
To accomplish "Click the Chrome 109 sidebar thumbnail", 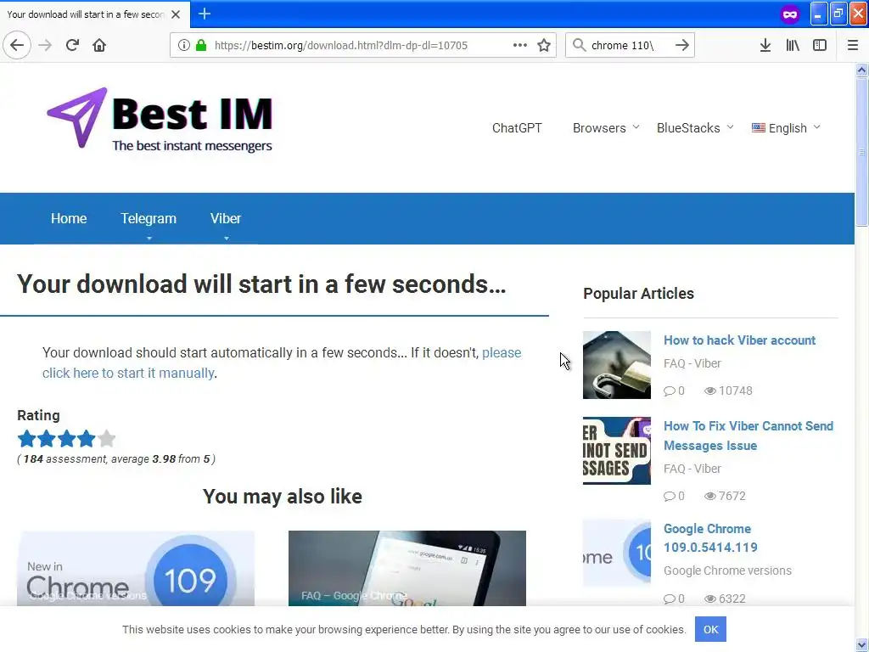I will [x=617, y=554].
